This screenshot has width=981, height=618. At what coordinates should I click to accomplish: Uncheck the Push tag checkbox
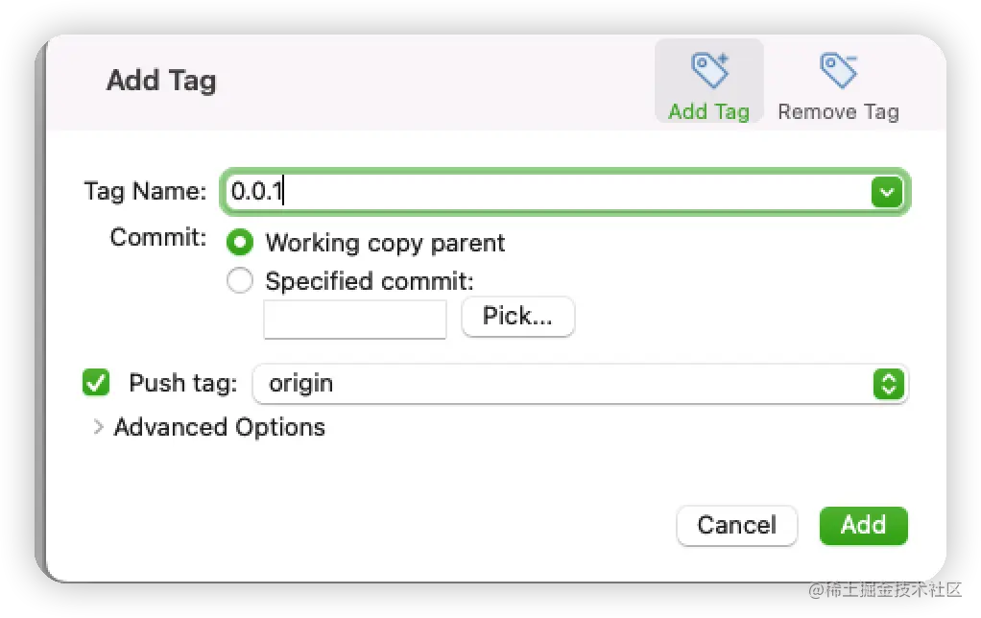pos(97,383)
